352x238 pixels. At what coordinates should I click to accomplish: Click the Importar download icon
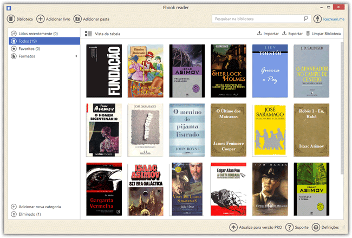tap(259, 34)
